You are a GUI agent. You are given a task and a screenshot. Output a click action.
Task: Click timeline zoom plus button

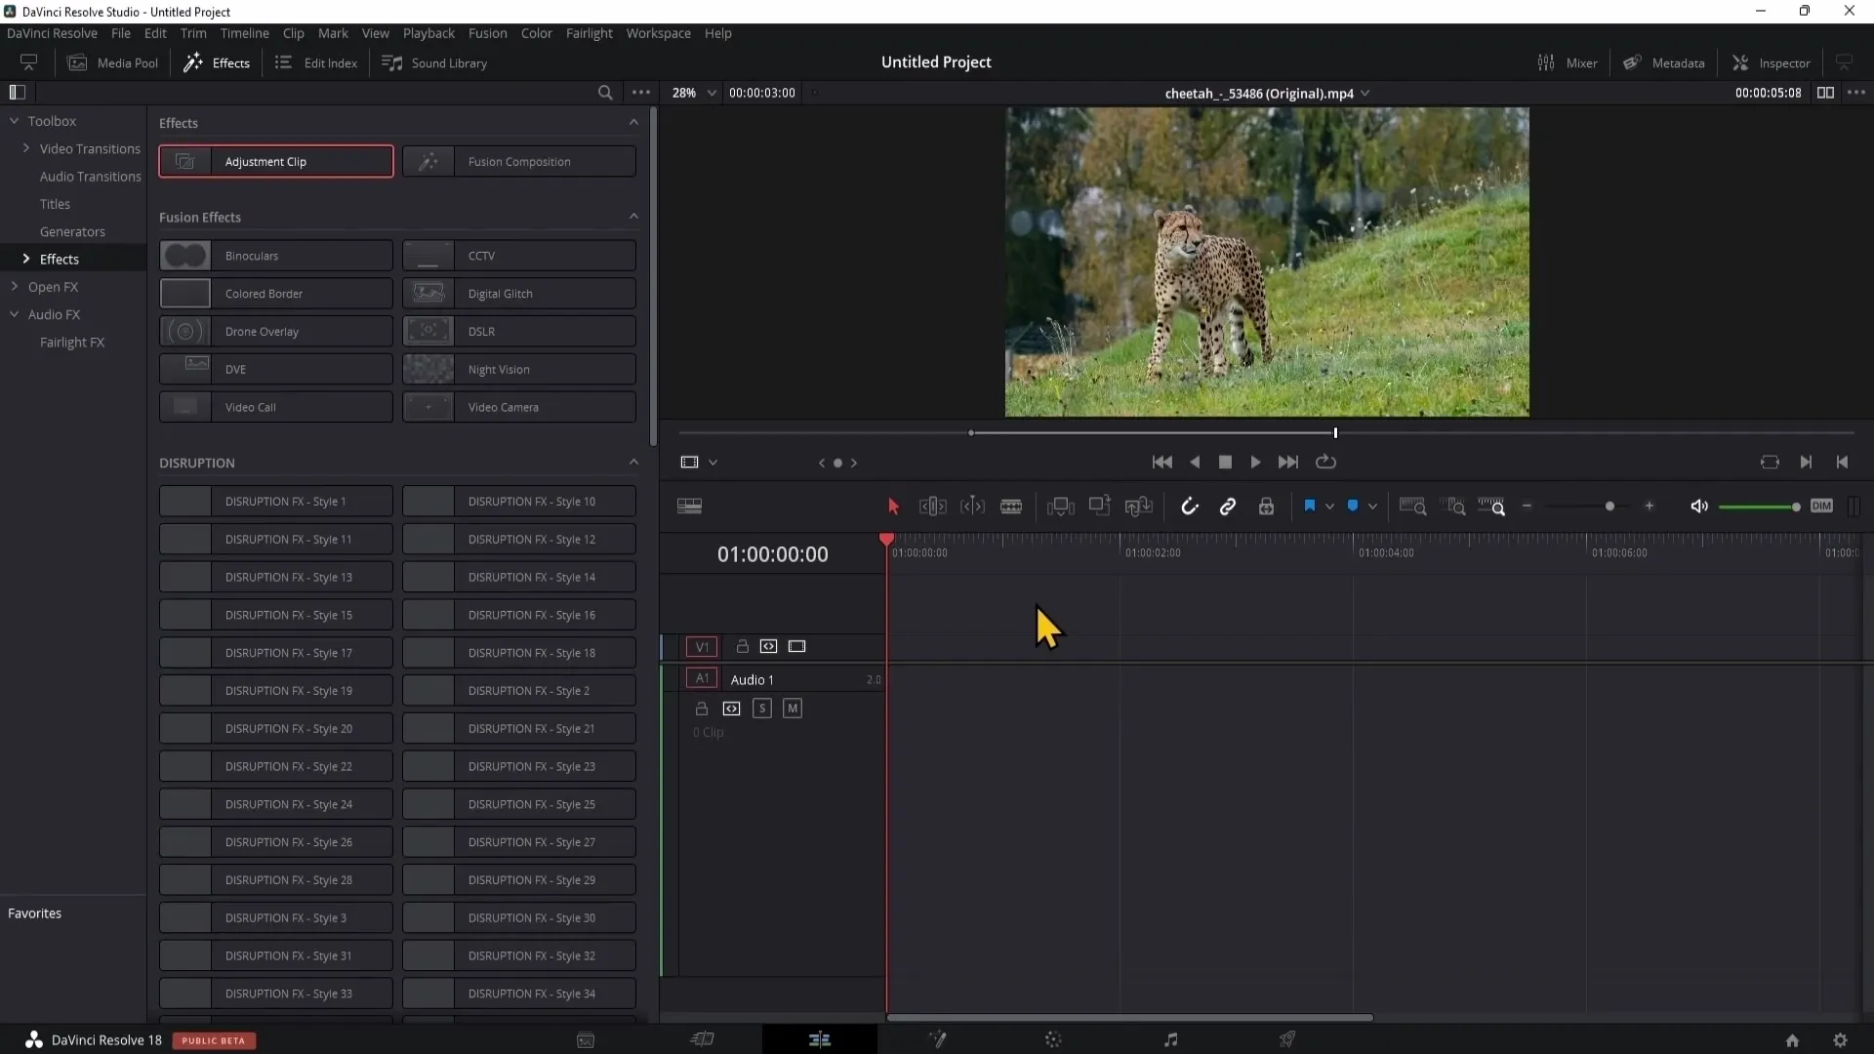click(1650, 506)
